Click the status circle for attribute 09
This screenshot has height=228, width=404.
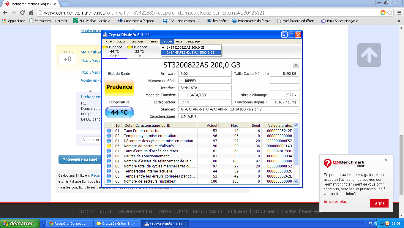pos(109,156)
